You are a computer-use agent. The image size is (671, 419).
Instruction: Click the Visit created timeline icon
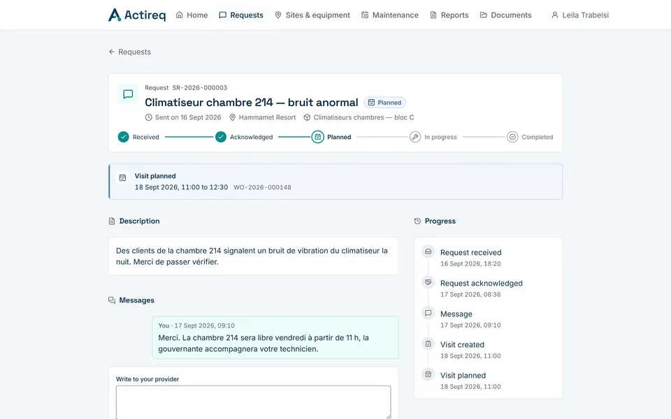pos(428,344)
